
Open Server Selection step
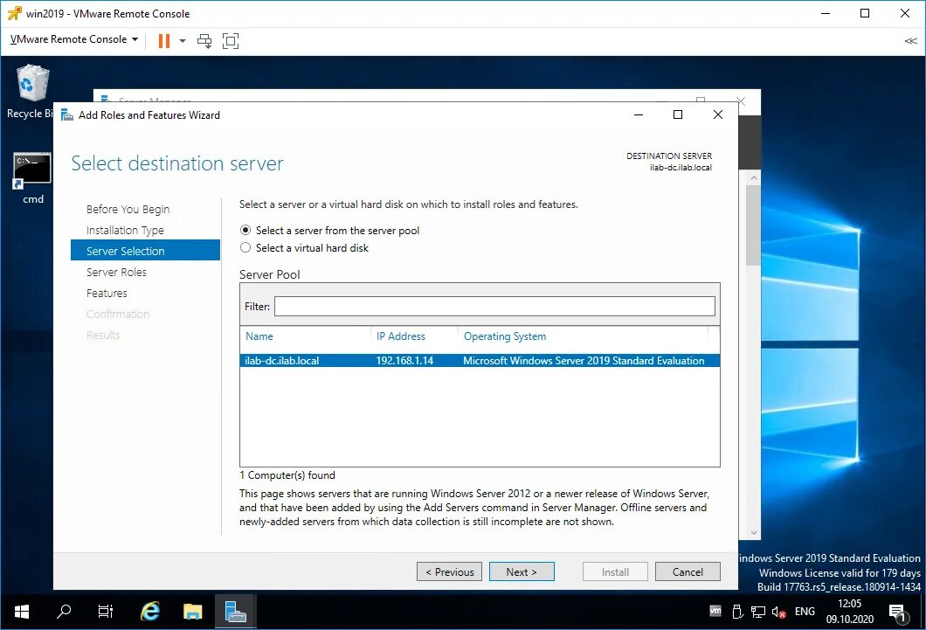pyautogui.click(x=145, y=251)
